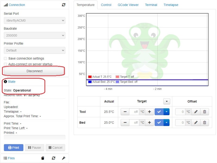Open the GCode Viewer tab

128,5
